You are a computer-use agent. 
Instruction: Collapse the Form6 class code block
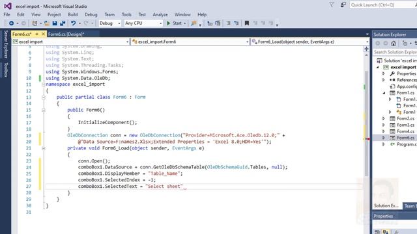pyautogui.click(x=43, y=97)
